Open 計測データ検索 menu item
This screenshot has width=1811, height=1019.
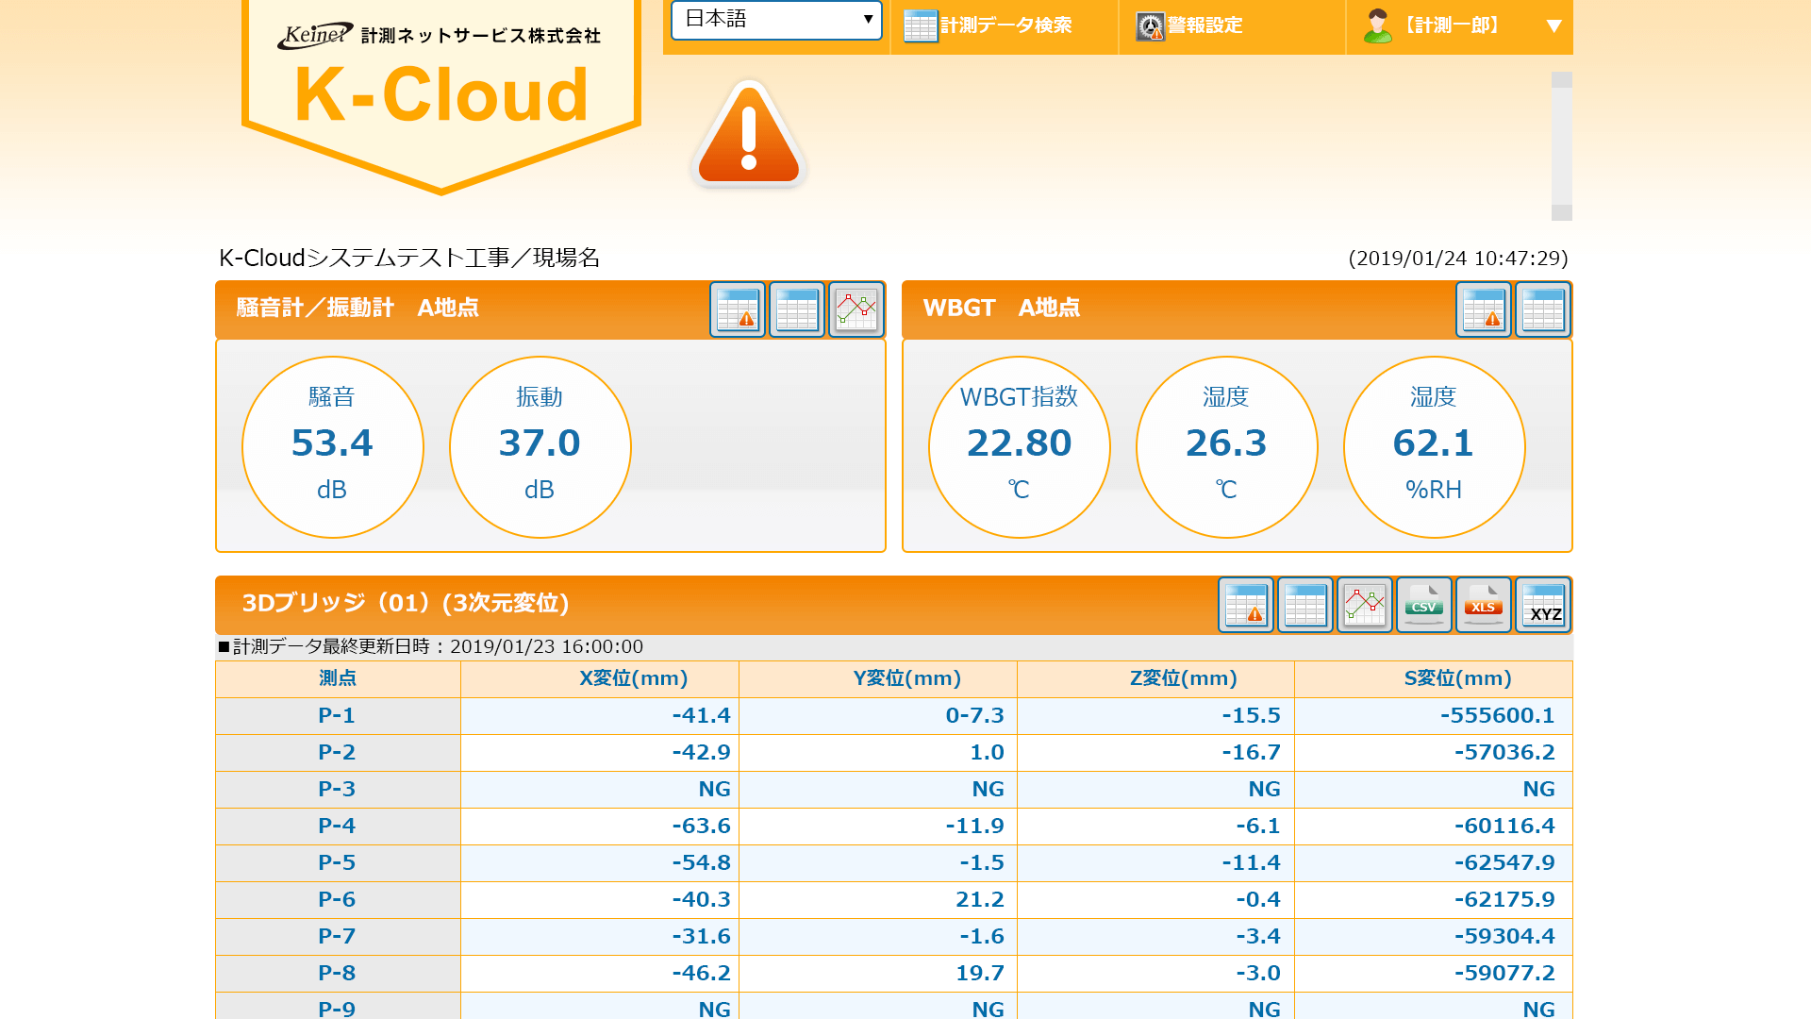click(1005, 25)
